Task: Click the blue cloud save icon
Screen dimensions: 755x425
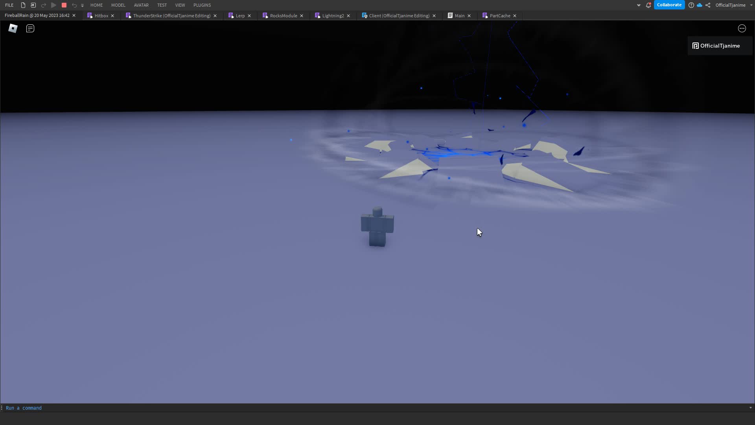Action: point(700,5)
